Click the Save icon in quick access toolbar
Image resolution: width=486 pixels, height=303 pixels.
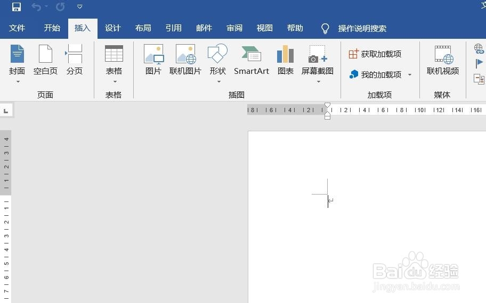click(x=17, y=6)
